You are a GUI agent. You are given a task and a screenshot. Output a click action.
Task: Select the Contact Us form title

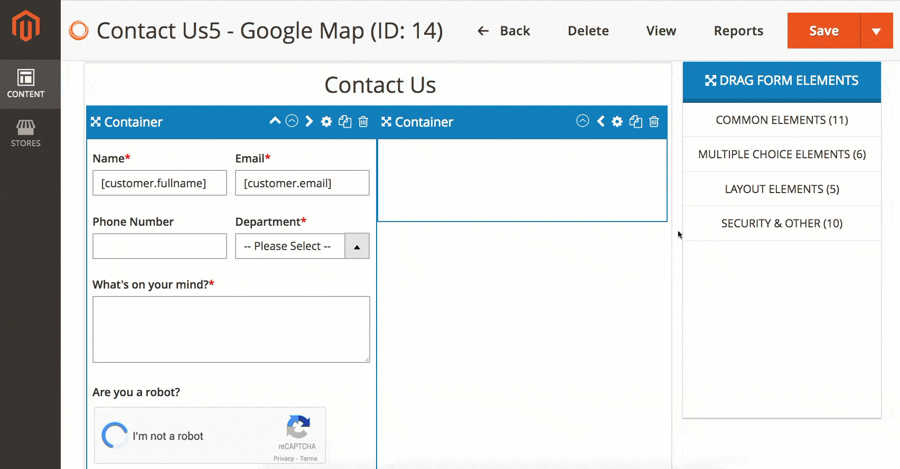tap(380, 85)
